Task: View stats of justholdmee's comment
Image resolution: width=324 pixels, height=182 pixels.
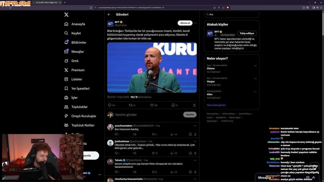Action: (x=174, y=153)
